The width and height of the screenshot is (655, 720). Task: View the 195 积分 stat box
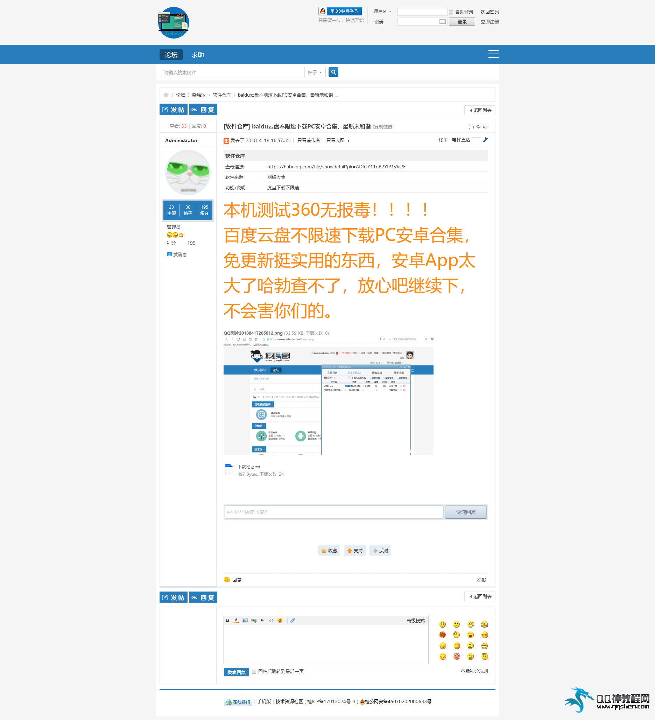(204, 210)
